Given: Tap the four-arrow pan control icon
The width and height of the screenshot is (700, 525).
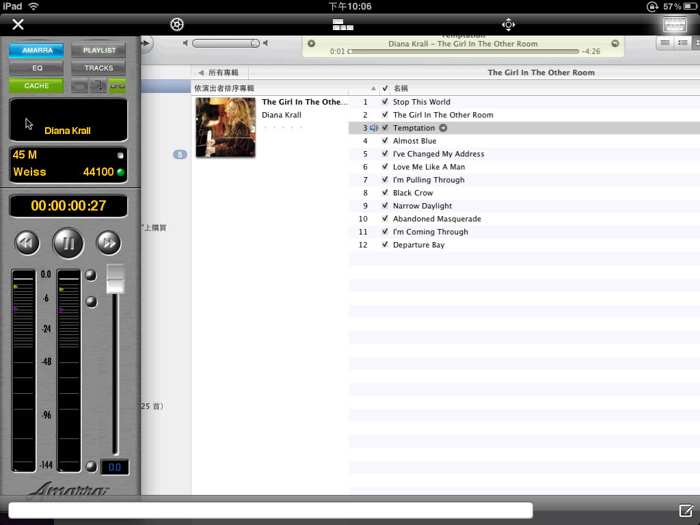Looking at the screenshot, I should [x=509, y=24].
